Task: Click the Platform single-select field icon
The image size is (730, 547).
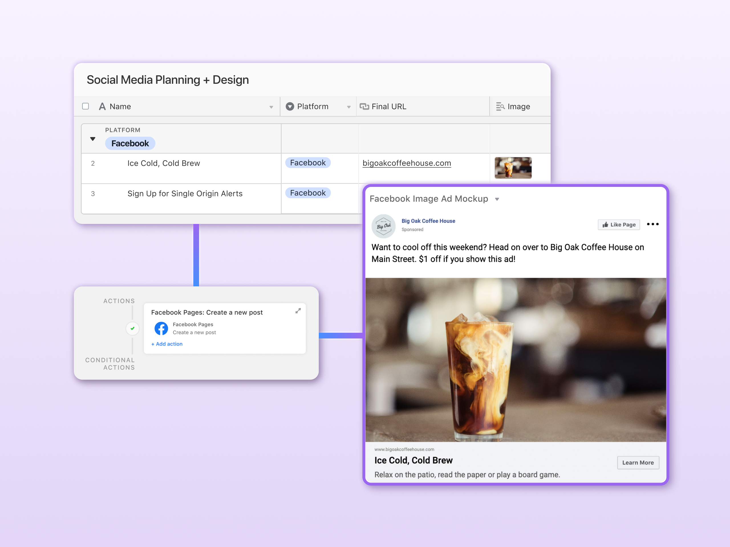Action: [290, 107]
